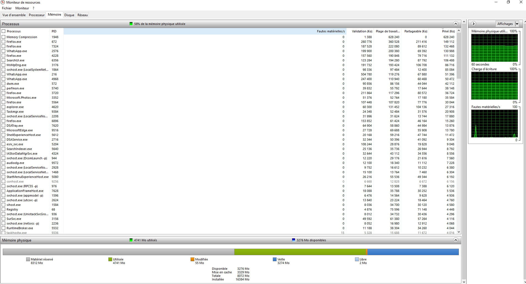
Task: Open the Affichages dropdown arrow
Action: coord(517,24)
